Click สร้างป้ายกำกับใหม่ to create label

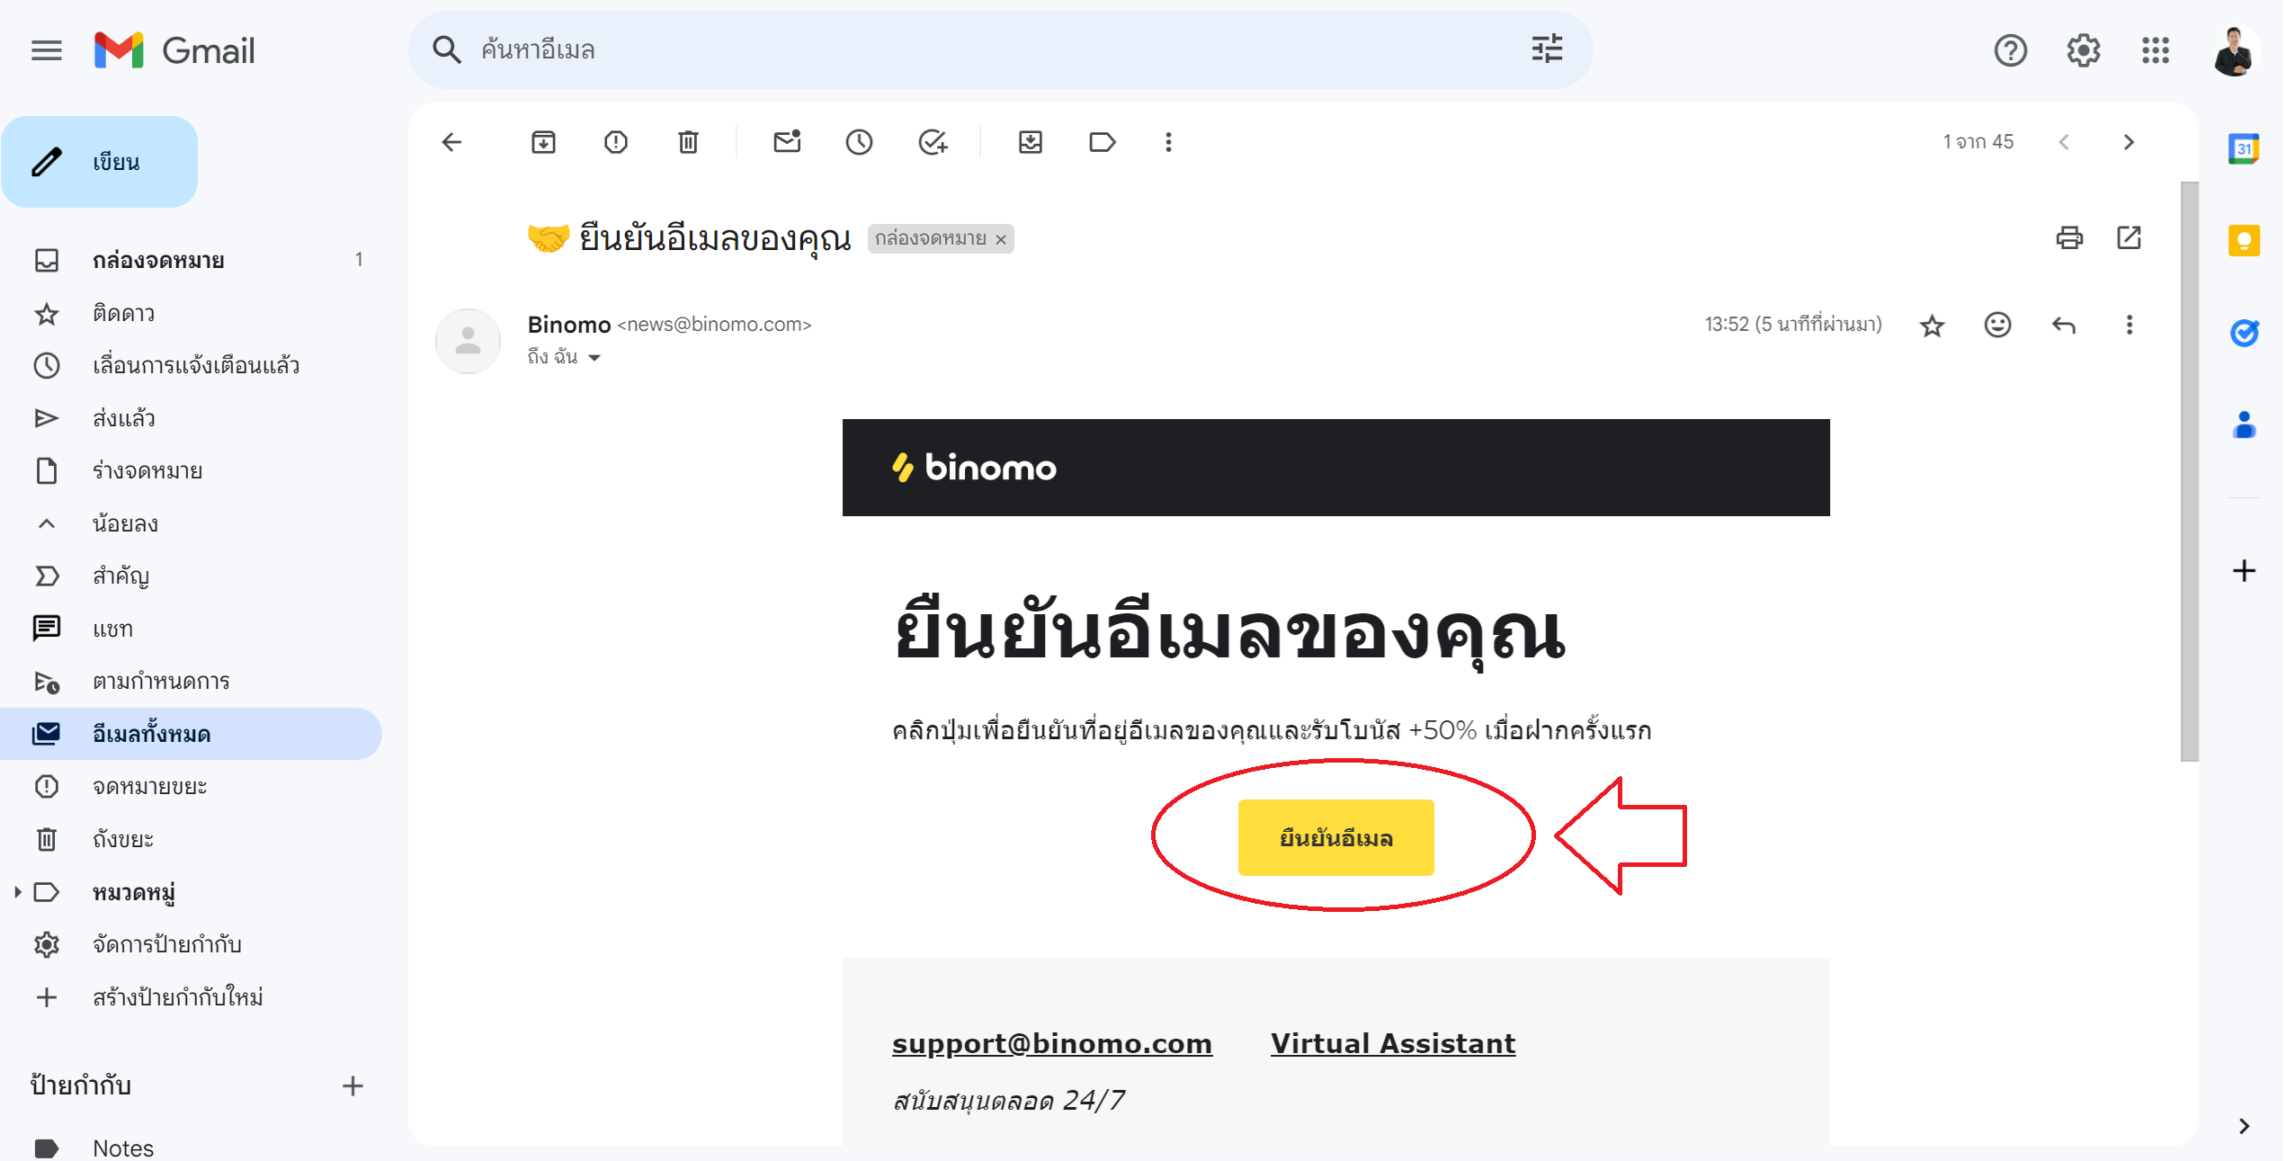click(x=192, y=997)
